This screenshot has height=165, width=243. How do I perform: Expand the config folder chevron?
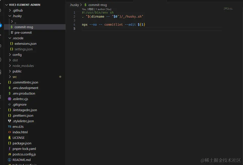point(10,55)
